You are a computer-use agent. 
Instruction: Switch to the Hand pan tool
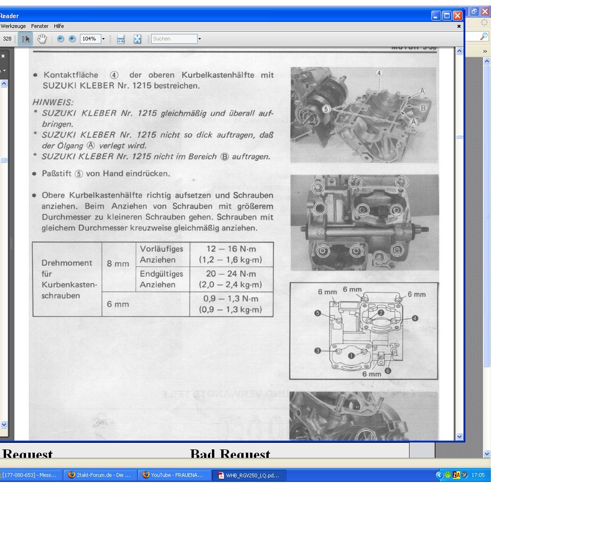42,39
